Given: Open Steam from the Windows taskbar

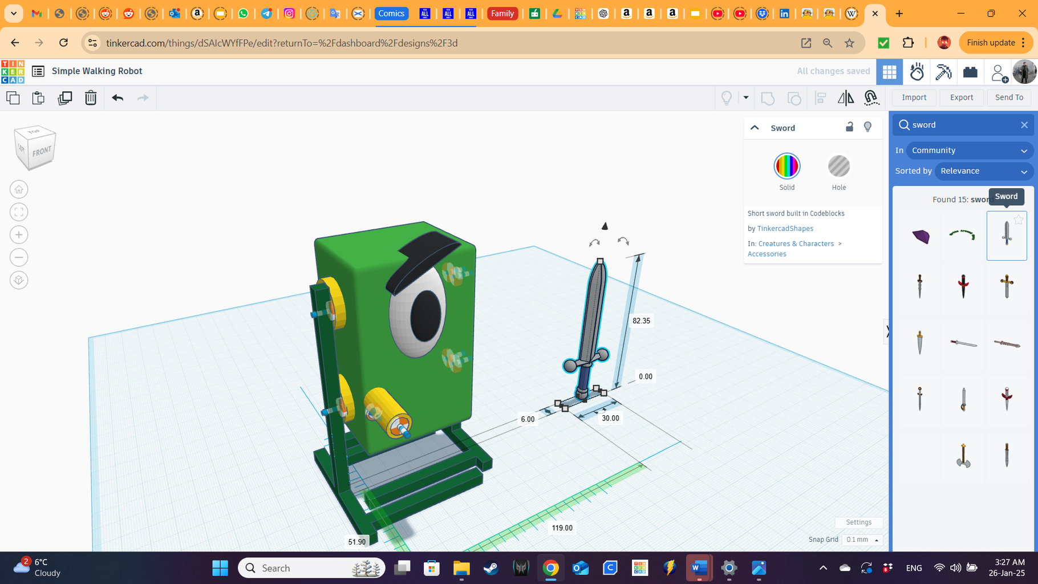Looking at the screenshot, I should 491,568.
